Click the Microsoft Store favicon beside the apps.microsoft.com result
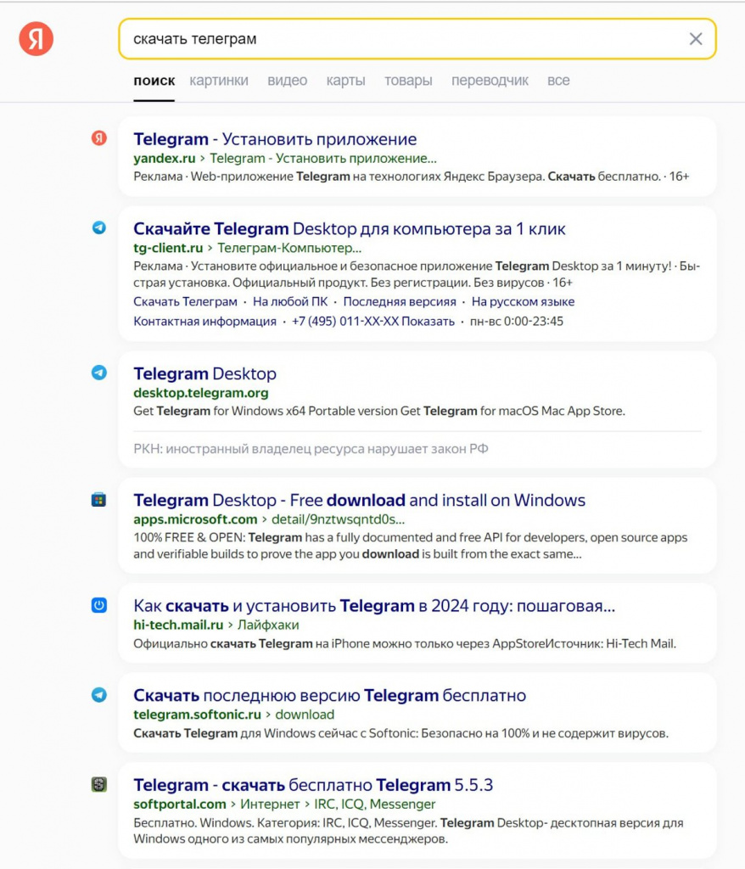Screen dimensions: 745x869 [98, 500]
